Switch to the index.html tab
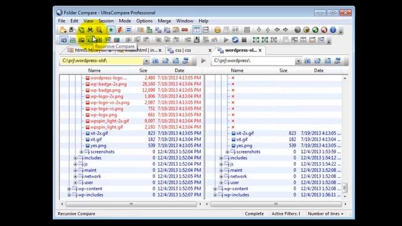This screenshot has width=402, height=226. click(x=141, y=50)
